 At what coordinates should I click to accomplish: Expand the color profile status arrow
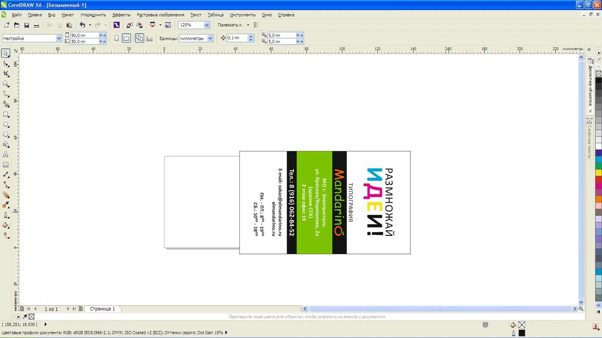coord(226,332)
